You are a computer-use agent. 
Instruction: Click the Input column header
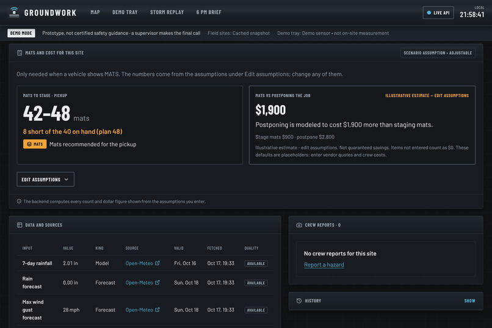(x=27, y=248)
